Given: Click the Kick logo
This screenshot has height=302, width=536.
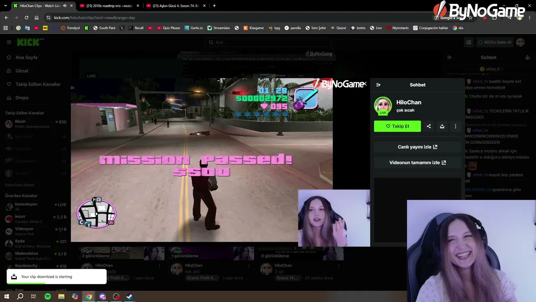Looking at the screenshot, I should [28, 42].
